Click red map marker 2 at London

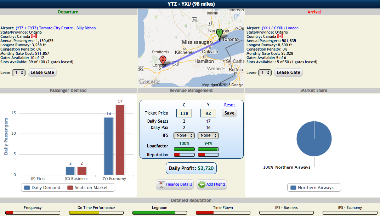[163, 61]
